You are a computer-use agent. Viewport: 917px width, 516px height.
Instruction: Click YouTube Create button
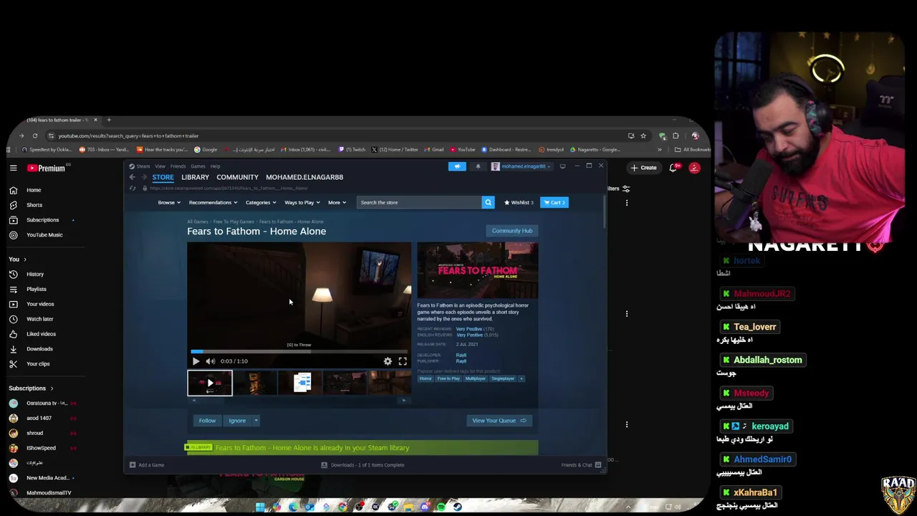click(x=643, y=168)
